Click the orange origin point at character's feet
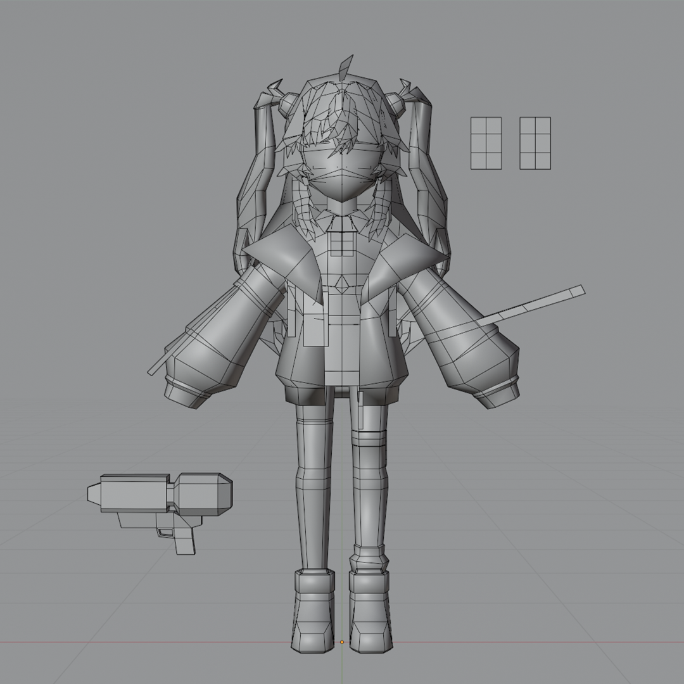684x684 pixels. [342, 642]
